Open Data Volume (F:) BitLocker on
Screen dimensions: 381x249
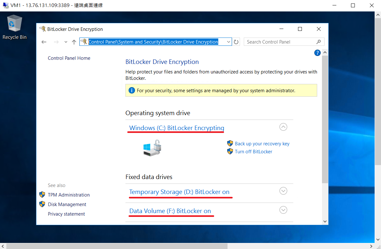pyautogui.click(x=170, y=211)
